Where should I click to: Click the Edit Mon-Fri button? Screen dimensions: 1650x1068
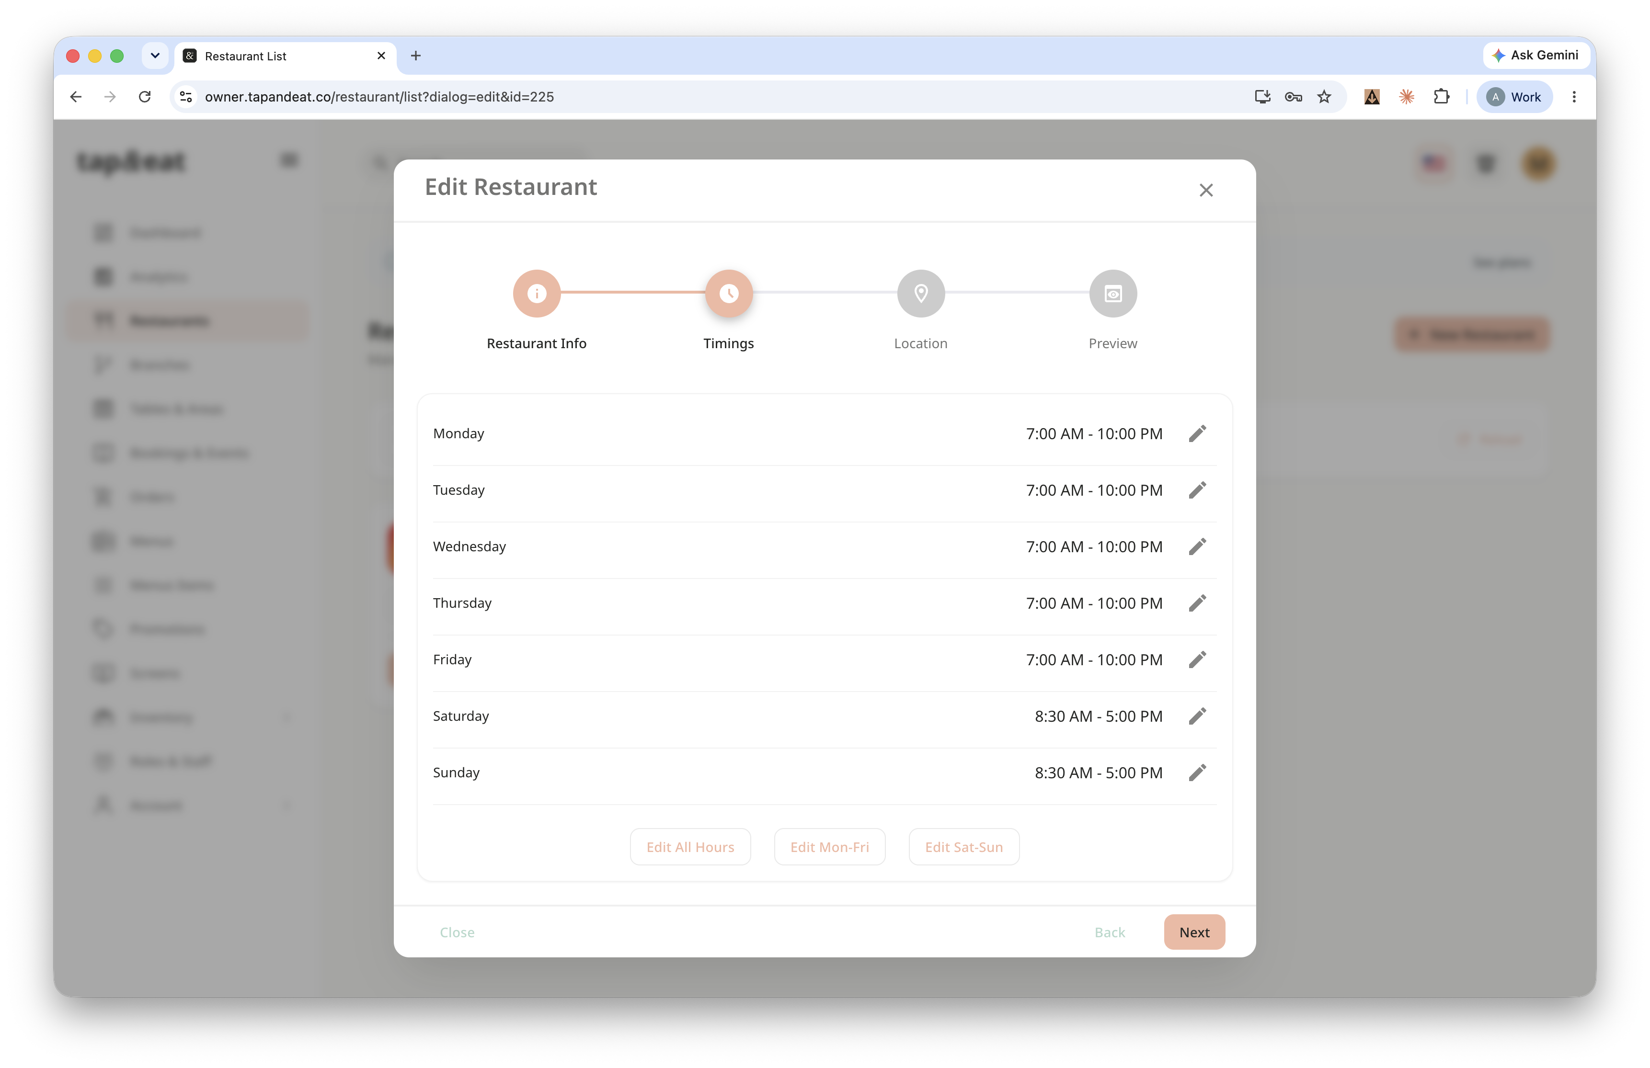point(829,847)
